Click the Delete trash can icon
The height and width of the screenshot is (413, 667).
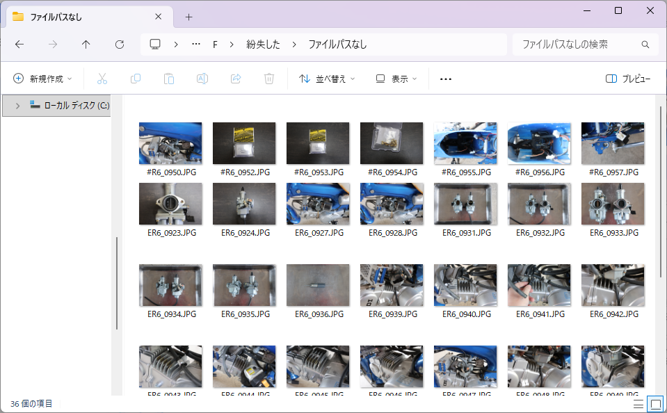click(x=269, y=79)
